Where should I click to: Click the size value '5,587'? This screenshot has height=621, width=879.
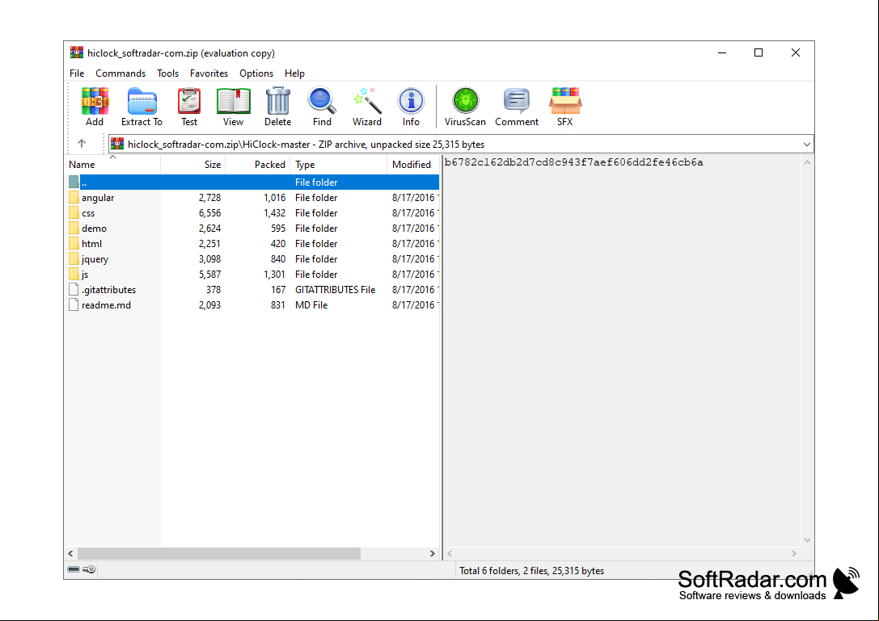pyautogui.click(x=209, y=275)
